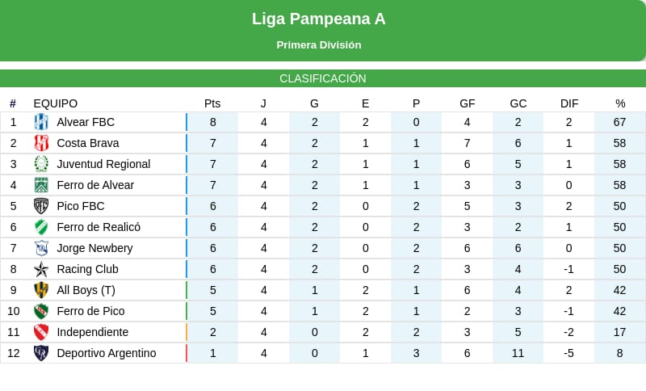The width and height of the screenshot is (646, 391).
Task: Select the EQUIPO column header
Action: pyautogui.click(x=56, y=103)
